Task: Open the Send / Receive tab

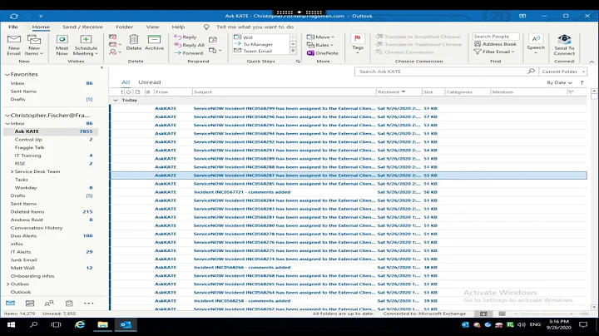Action: click(82, 27)
